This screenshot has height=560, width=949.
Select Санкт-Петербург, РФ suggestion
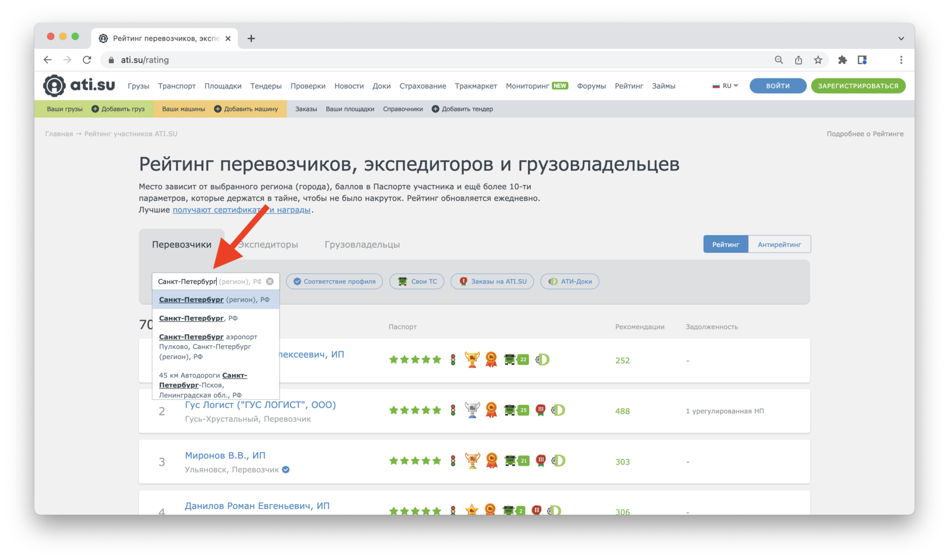click(216, 318)
